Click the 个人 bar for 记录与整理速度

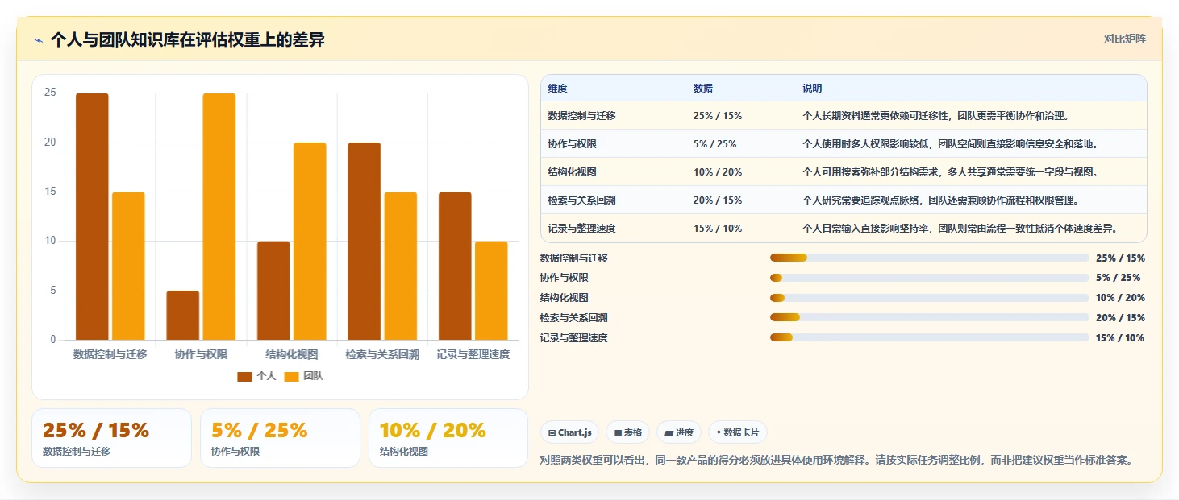coord(455,266)
